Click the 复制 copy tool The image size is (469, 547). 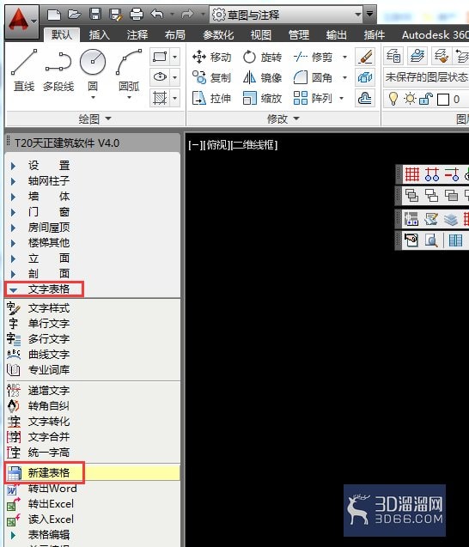tap(211, 77)
